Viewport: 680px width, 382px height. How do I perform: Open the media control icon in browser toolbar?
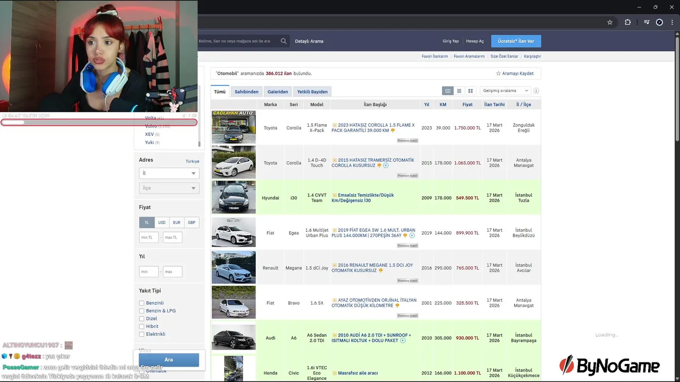tap(647, 22)
